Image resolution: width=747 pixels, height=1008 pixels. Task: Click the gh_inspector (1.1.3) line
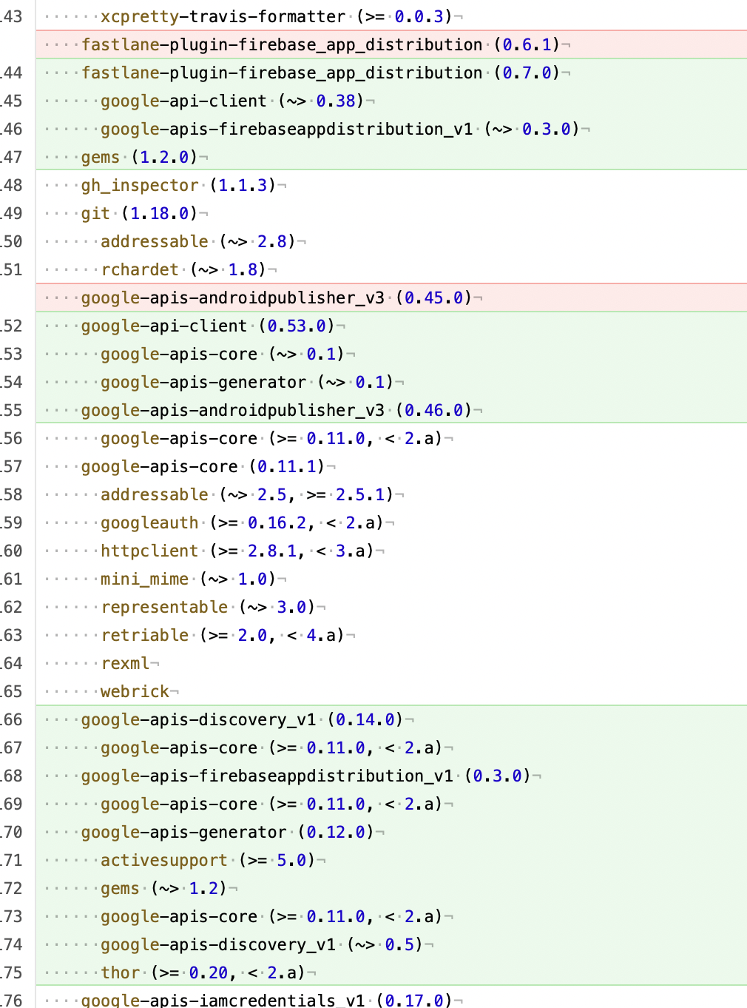click(392, 185)
